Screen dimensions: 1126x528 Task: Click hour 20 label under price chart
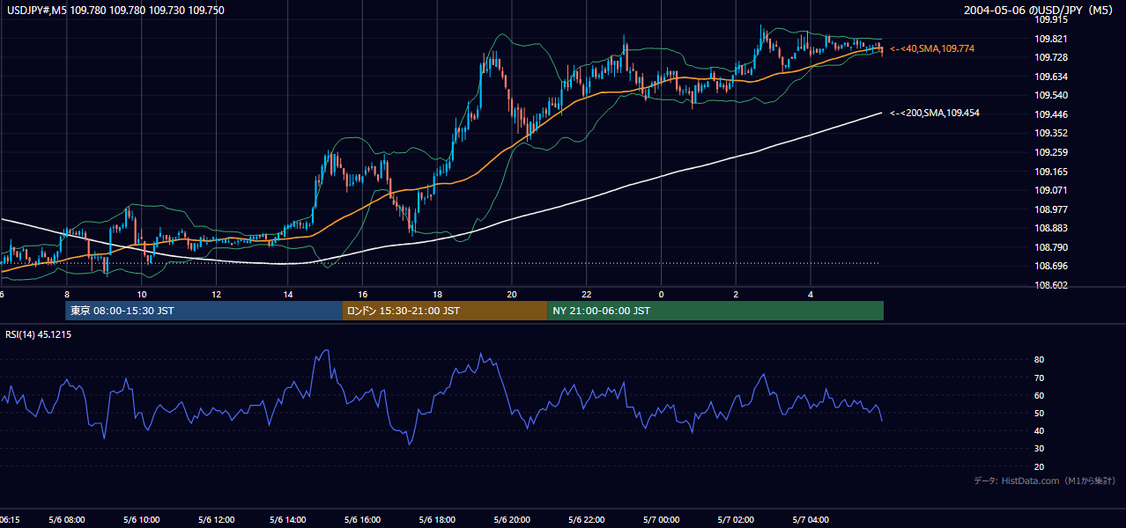(512, 295)
